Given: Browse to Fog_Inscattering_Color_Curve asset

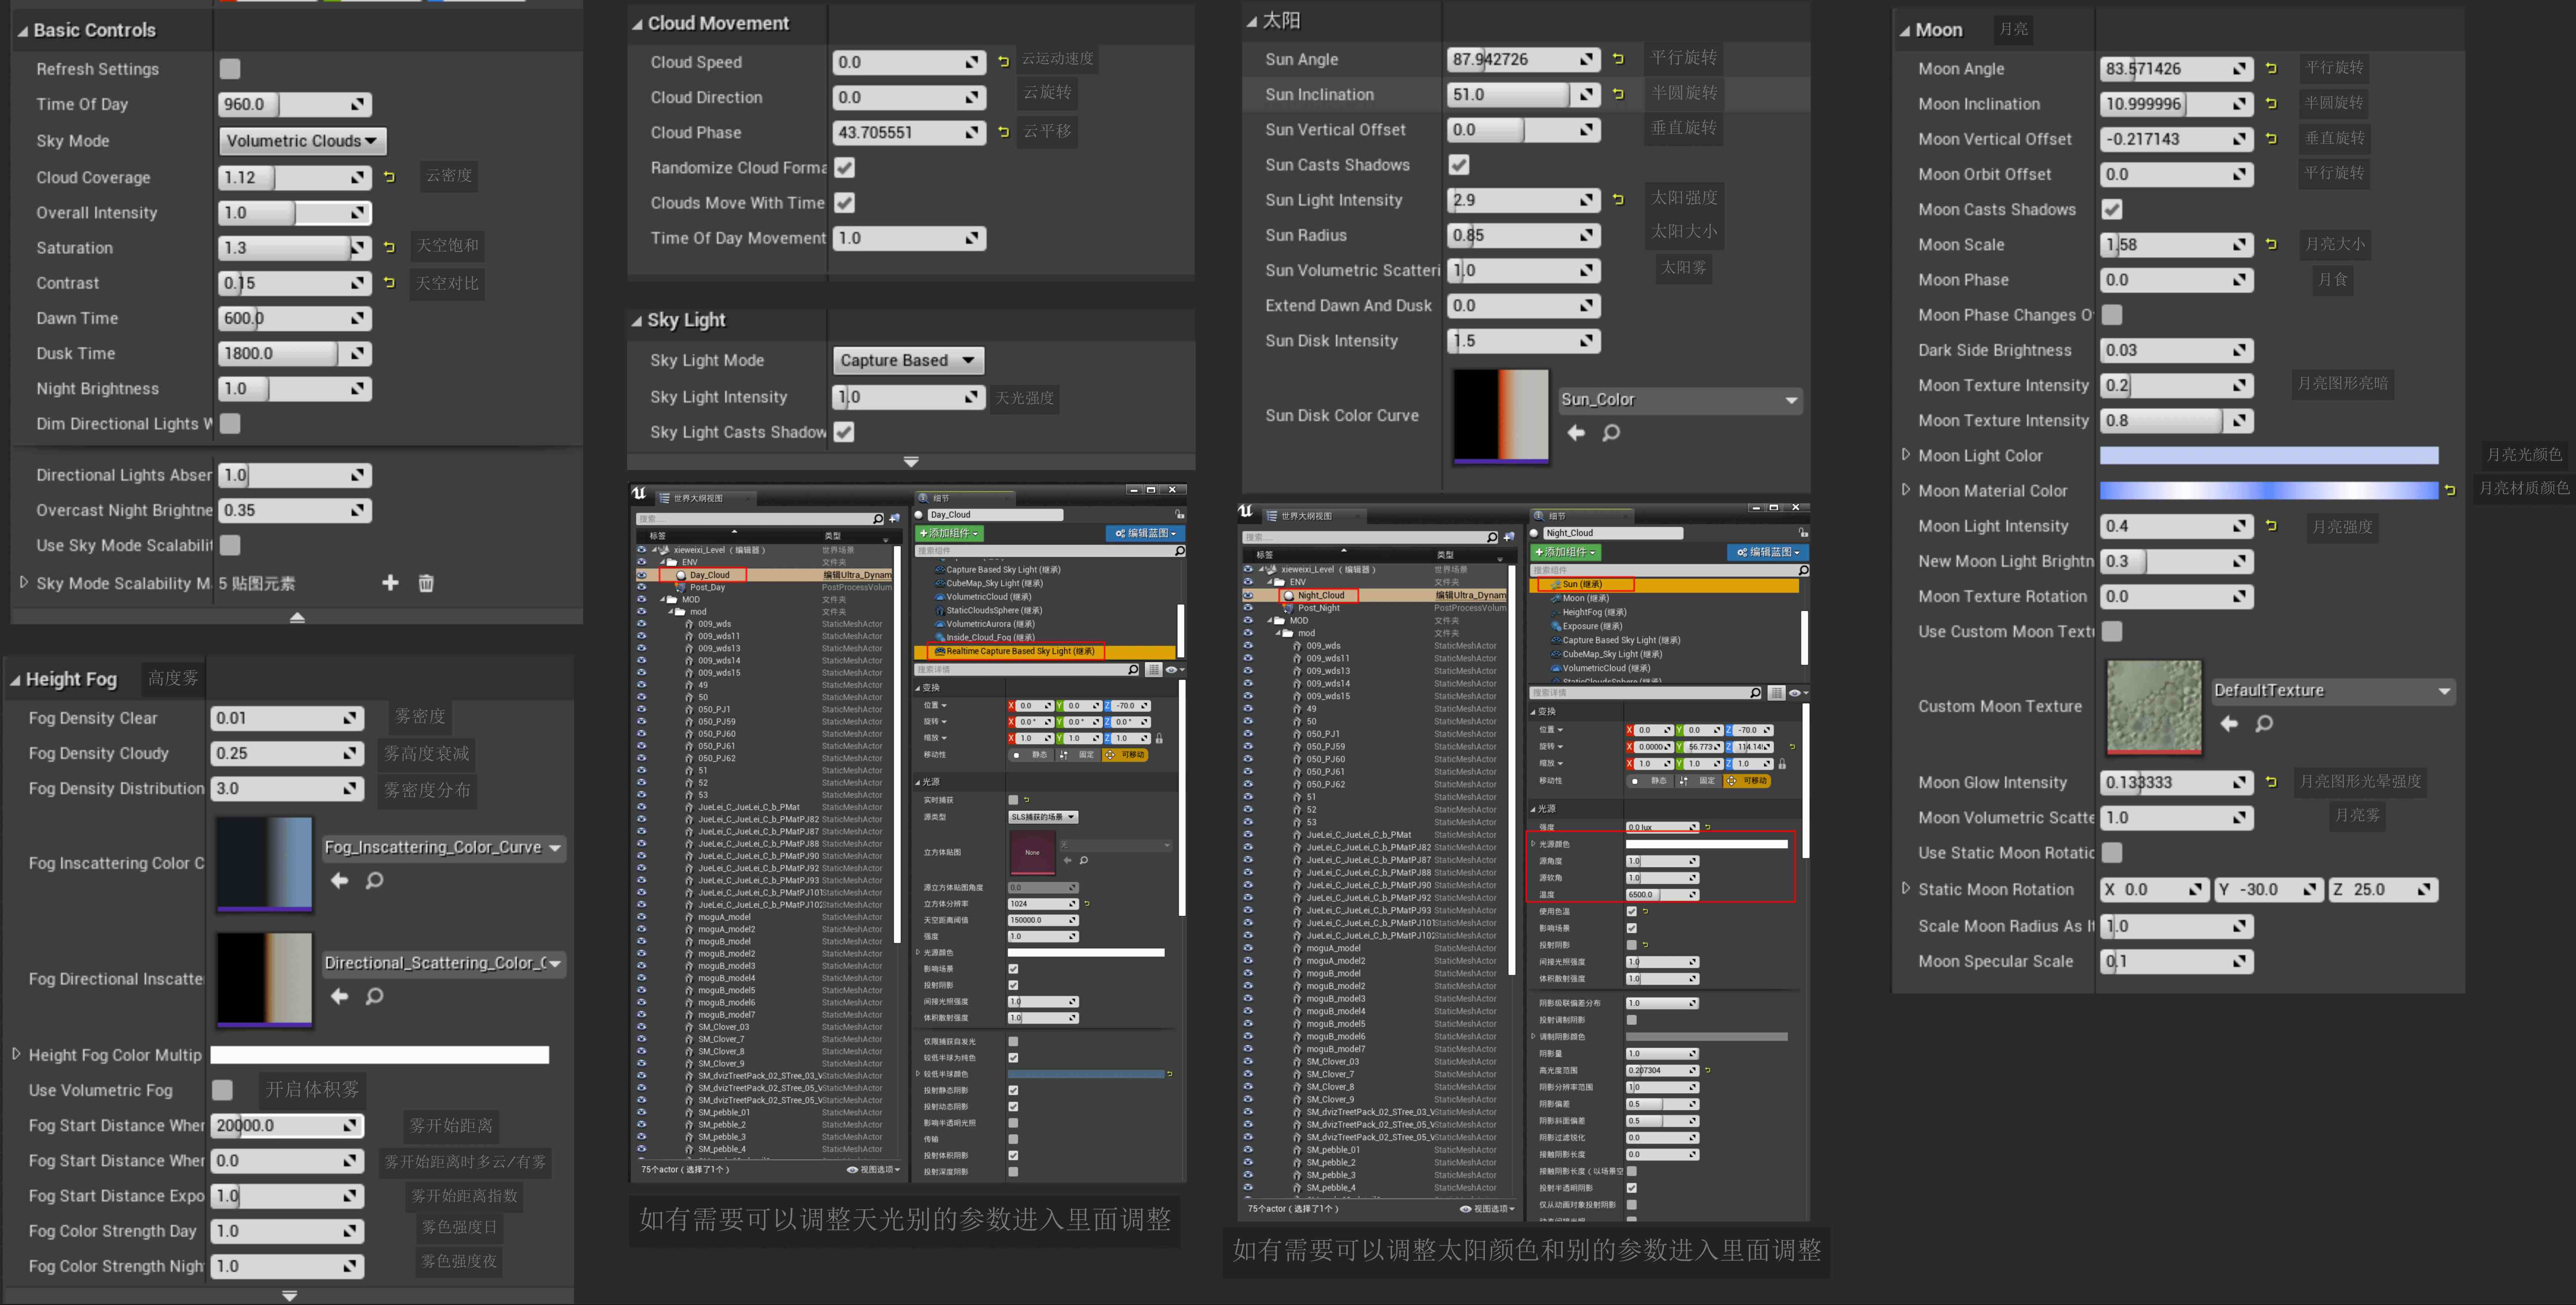Looking at the screenshot, I should [374, 881].
